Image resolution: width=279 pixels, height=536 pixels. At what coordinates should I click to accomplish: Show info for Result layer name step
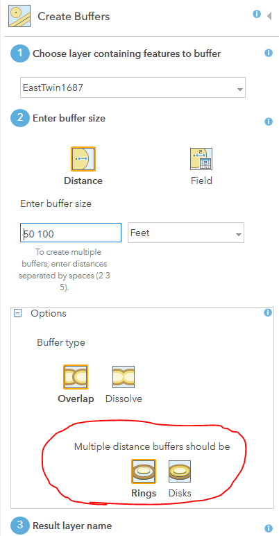tap(269, 528)
